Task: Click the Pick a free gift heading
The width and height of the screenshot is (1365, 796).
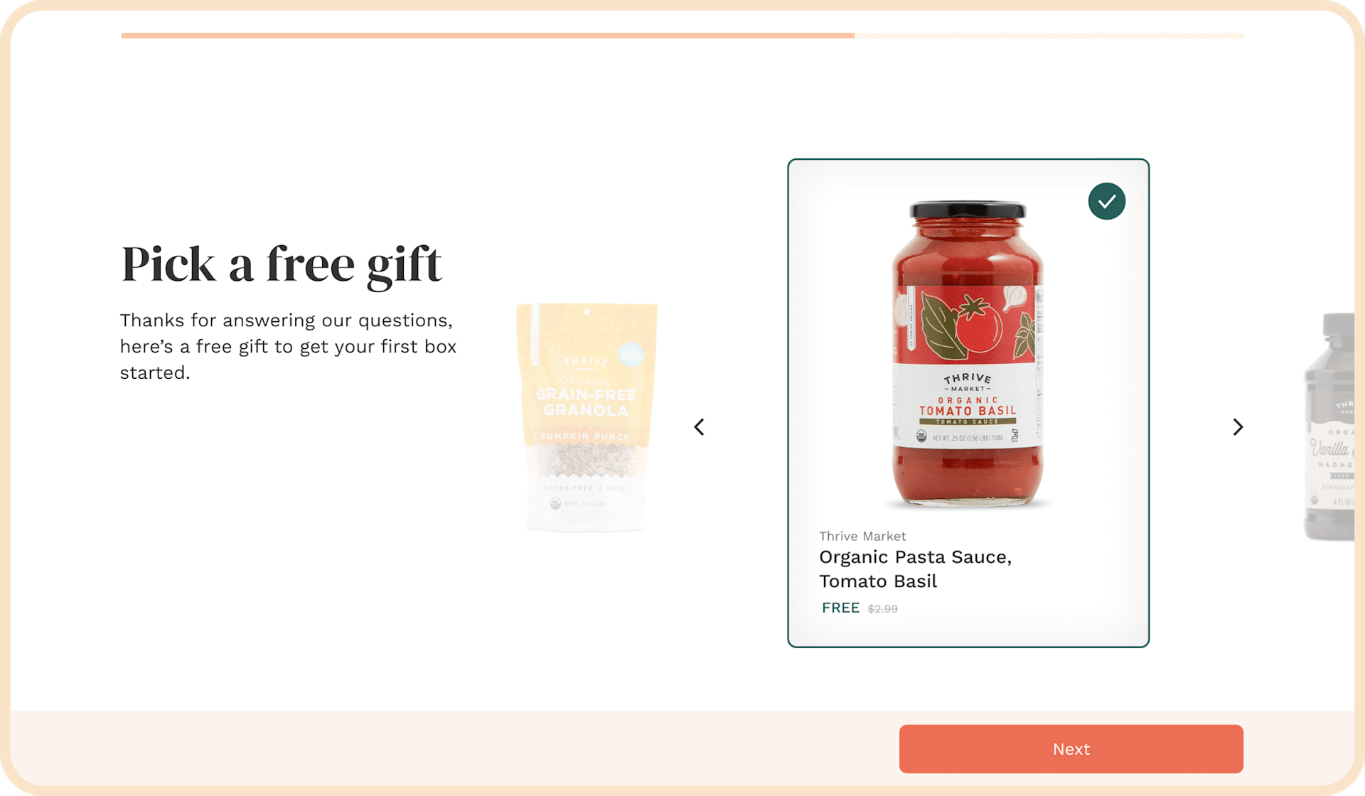Action: (282, 264)
